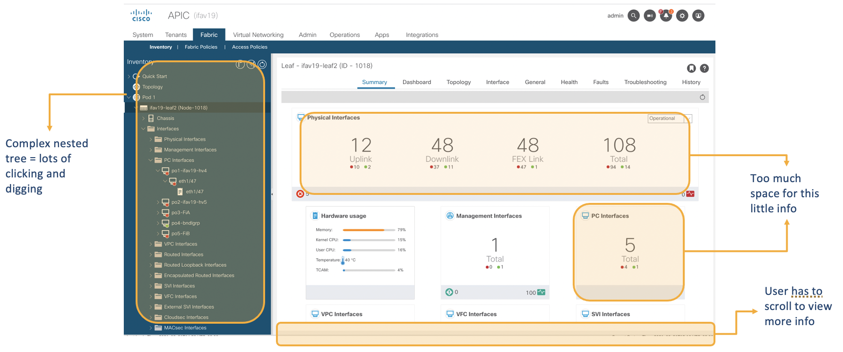Refresh the Inventory tree using circular arrow icon
This screenshot has height=352, width=843.
coord(262,65)
